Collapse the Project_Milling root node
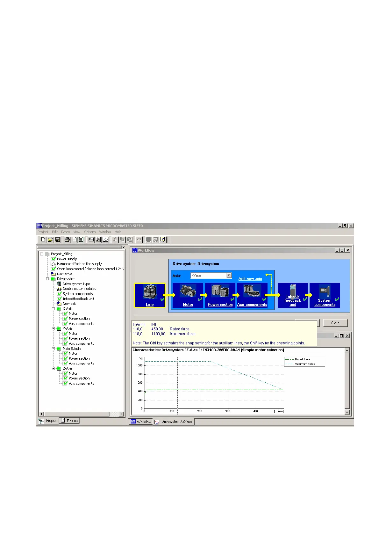The image size is (379, 537). (41, 254)
